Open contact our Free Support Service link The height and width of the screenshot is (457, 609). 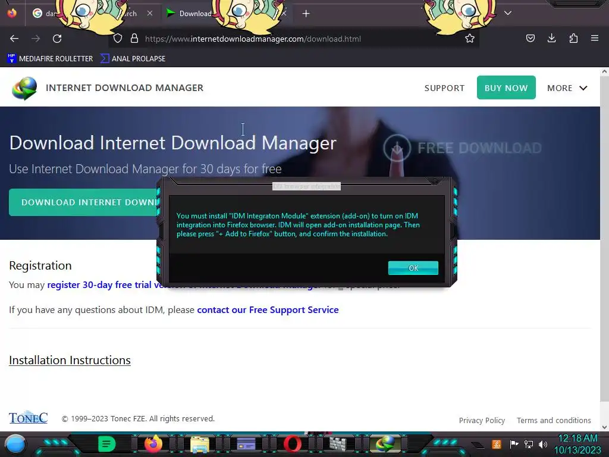(x=268, y=309)
